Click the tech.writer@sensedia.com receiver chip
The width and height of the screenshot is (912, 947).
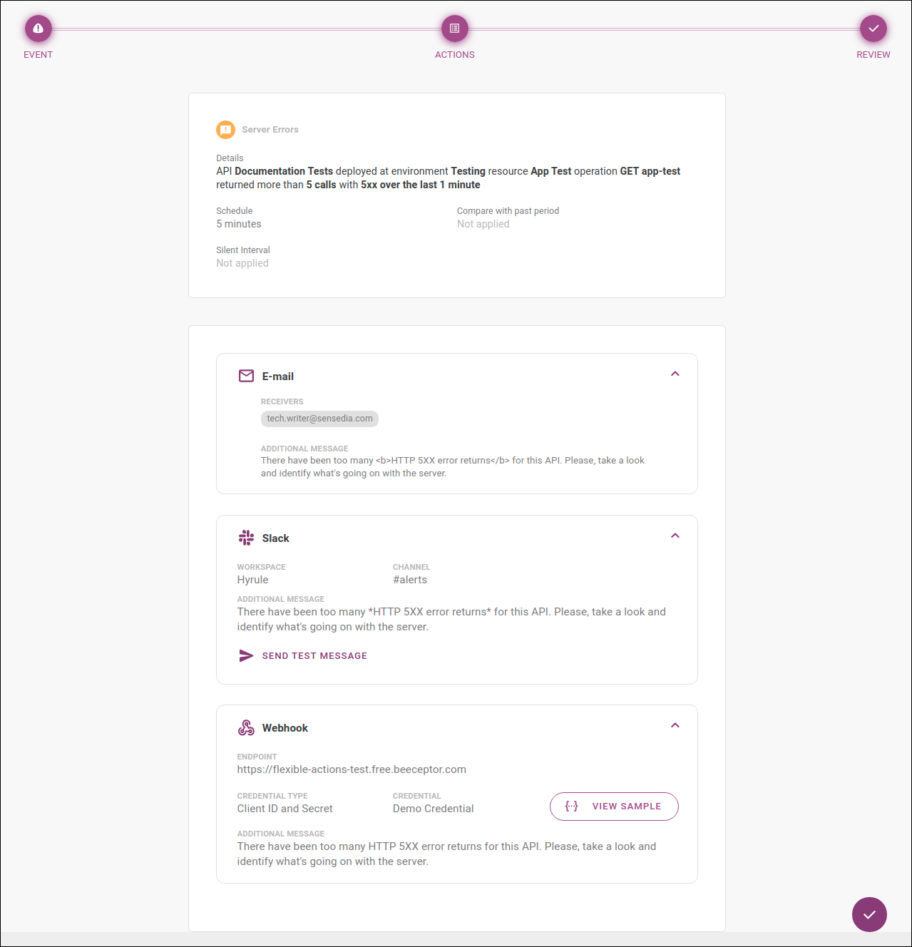[x=319, y=419]
